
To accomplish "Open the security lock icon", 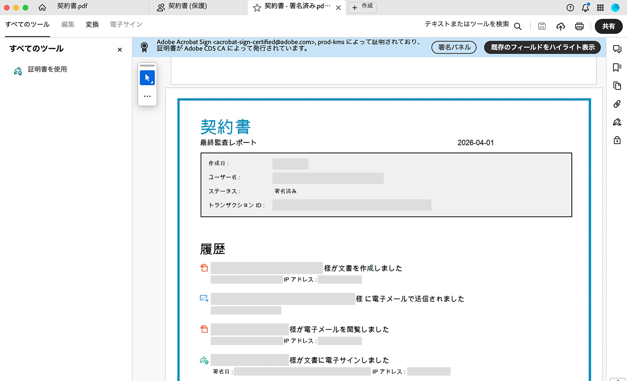I will click(x=617, y=140).
